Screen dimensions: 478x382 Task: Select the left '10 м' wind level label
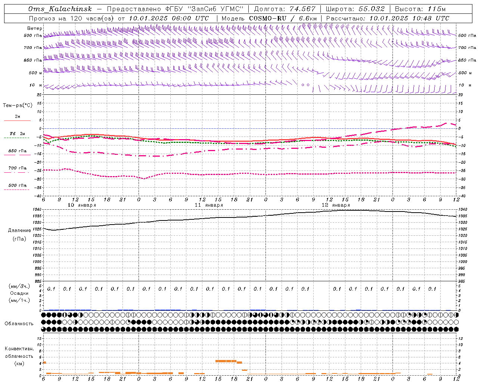pos(36,85)
